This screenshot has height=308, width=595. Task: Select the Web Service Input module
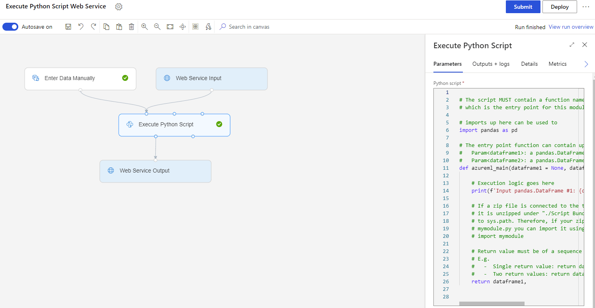point(212,78)
